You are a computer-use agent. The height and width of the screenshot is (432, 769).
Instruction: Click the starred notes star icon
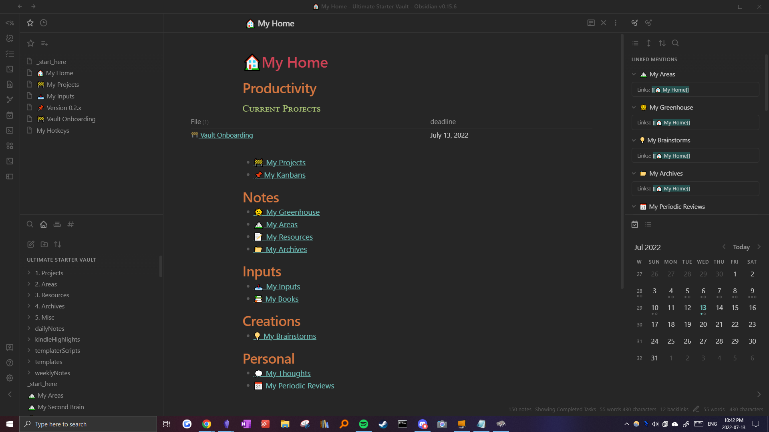point(30,23)
